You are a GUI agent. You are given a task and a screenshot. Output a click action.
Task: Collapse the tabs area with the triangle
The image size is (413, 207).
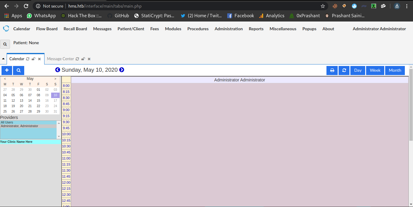pos(3,59)
